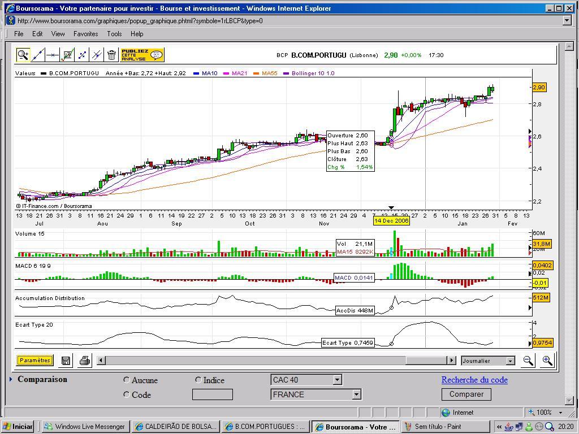Switch to B.COM.PORTUGUES taskbar window

(x=265, y=426)
